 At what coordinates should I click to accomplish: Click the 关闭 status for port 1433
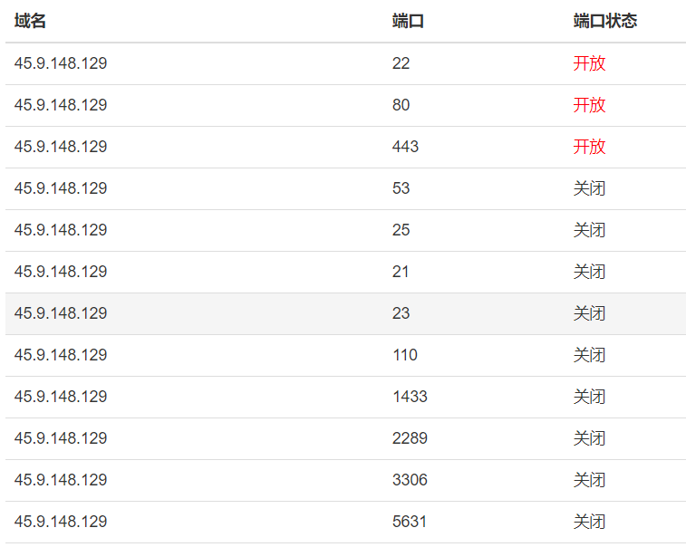pyautogui.click(x=589, y=397)
